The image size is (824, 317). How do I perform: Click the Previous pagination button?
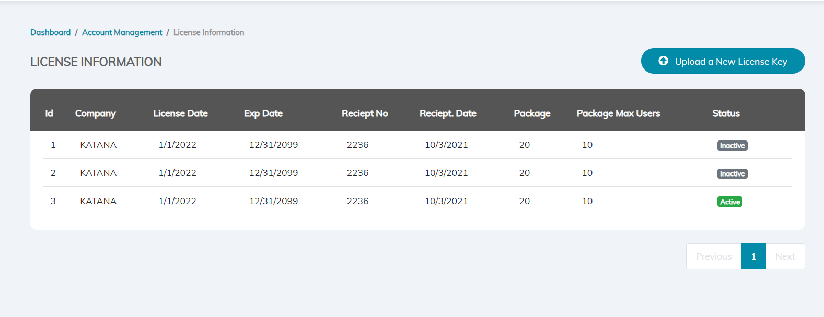[713, 256]
